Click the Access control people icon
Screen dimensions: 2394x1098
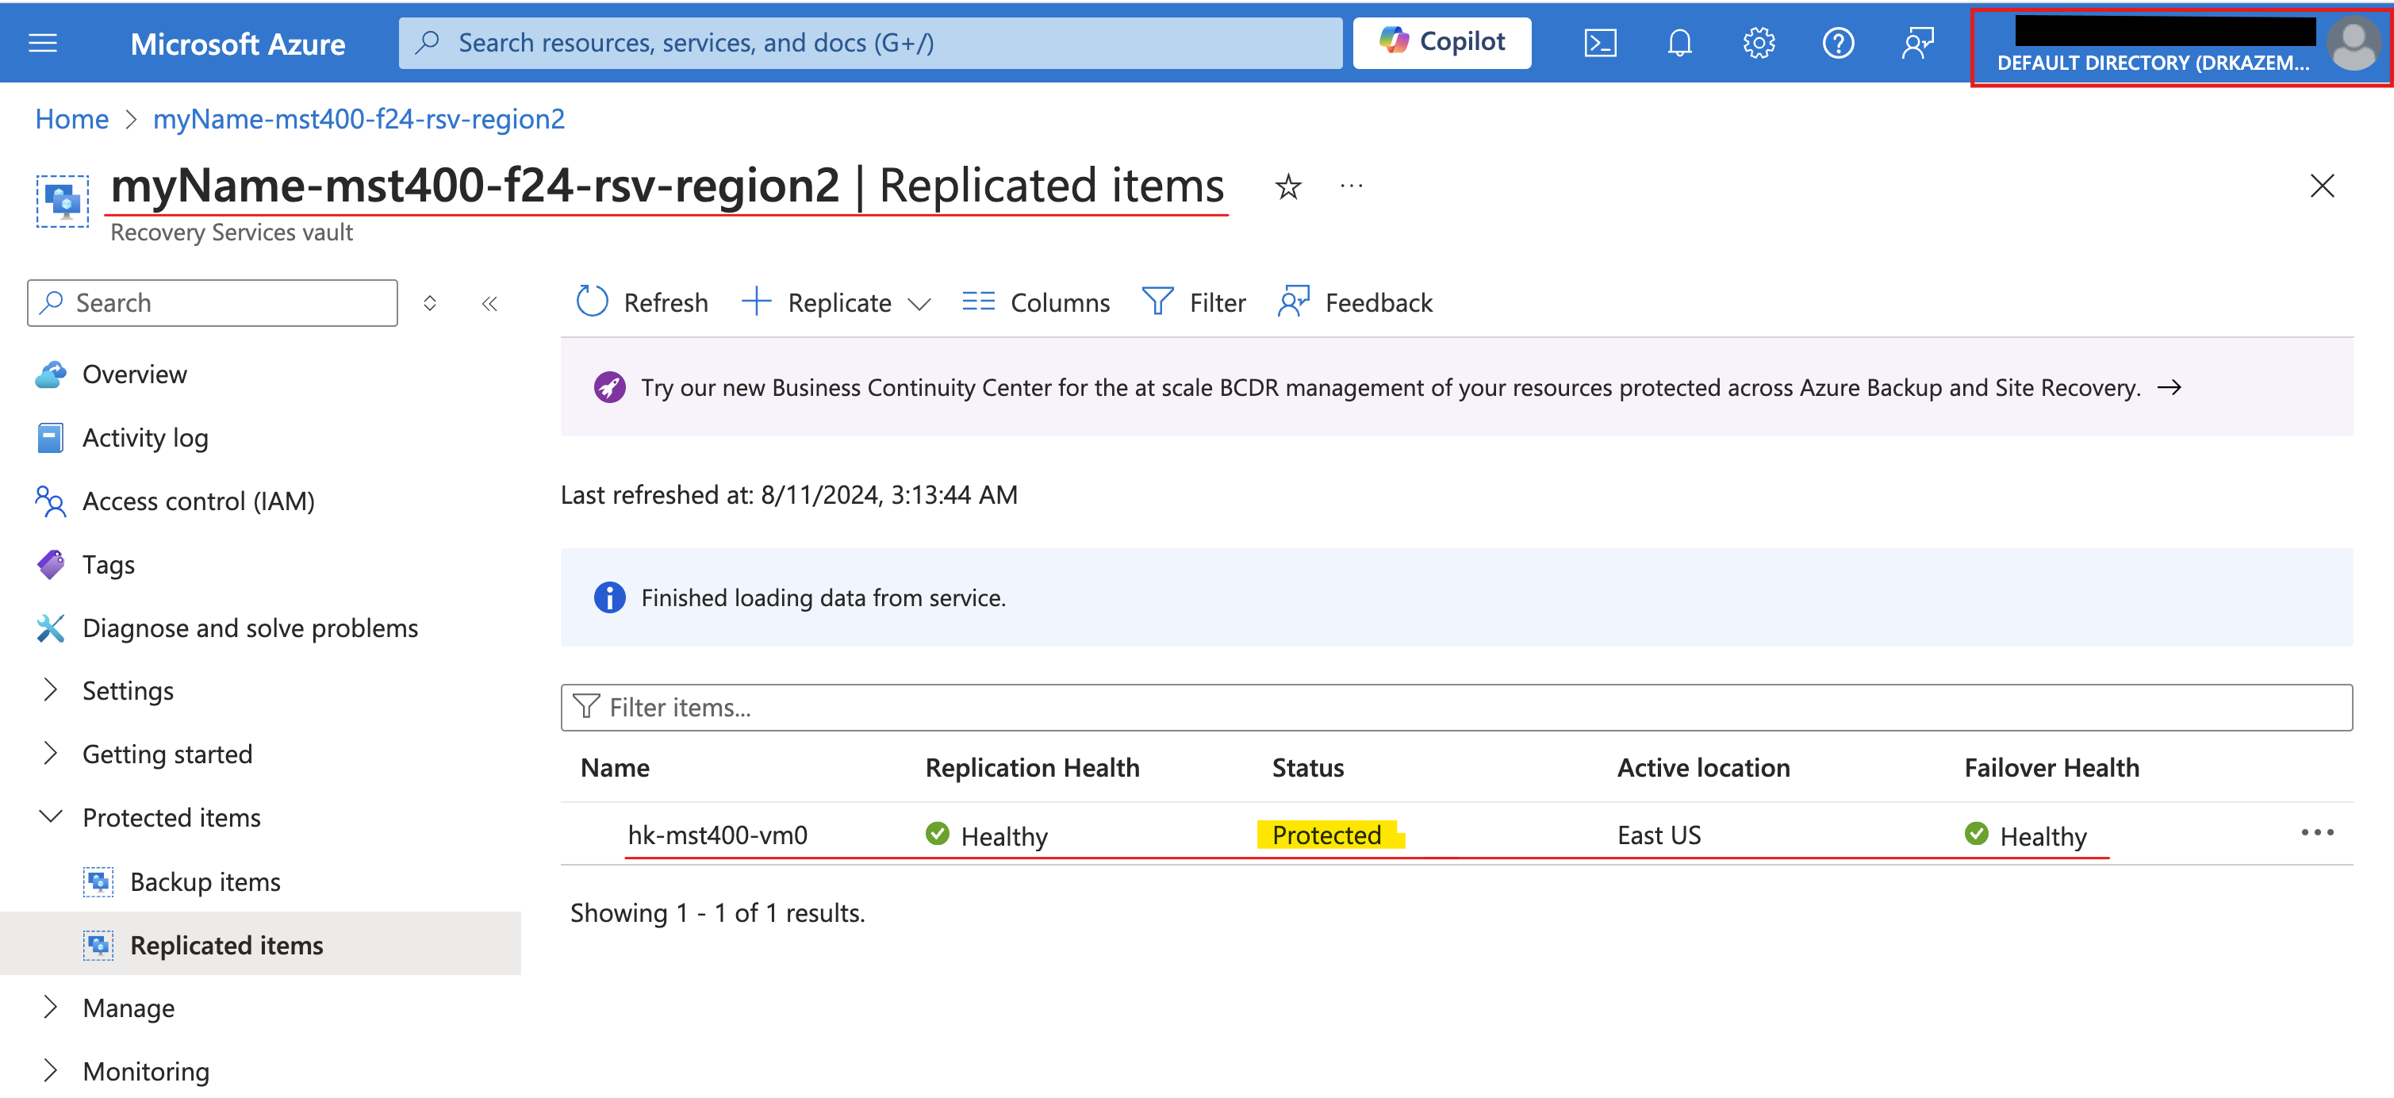click(50, 500)
